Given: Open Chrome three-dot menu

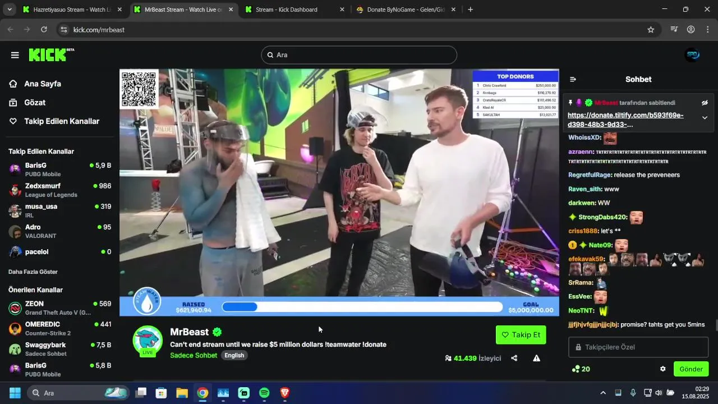Looking at the screenshot, I should pos(707,29).
